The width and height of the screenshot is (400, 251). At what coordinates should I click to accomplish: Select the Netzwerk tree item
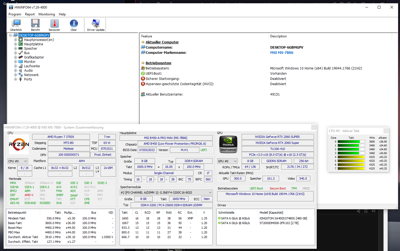(x=31, y=75)
